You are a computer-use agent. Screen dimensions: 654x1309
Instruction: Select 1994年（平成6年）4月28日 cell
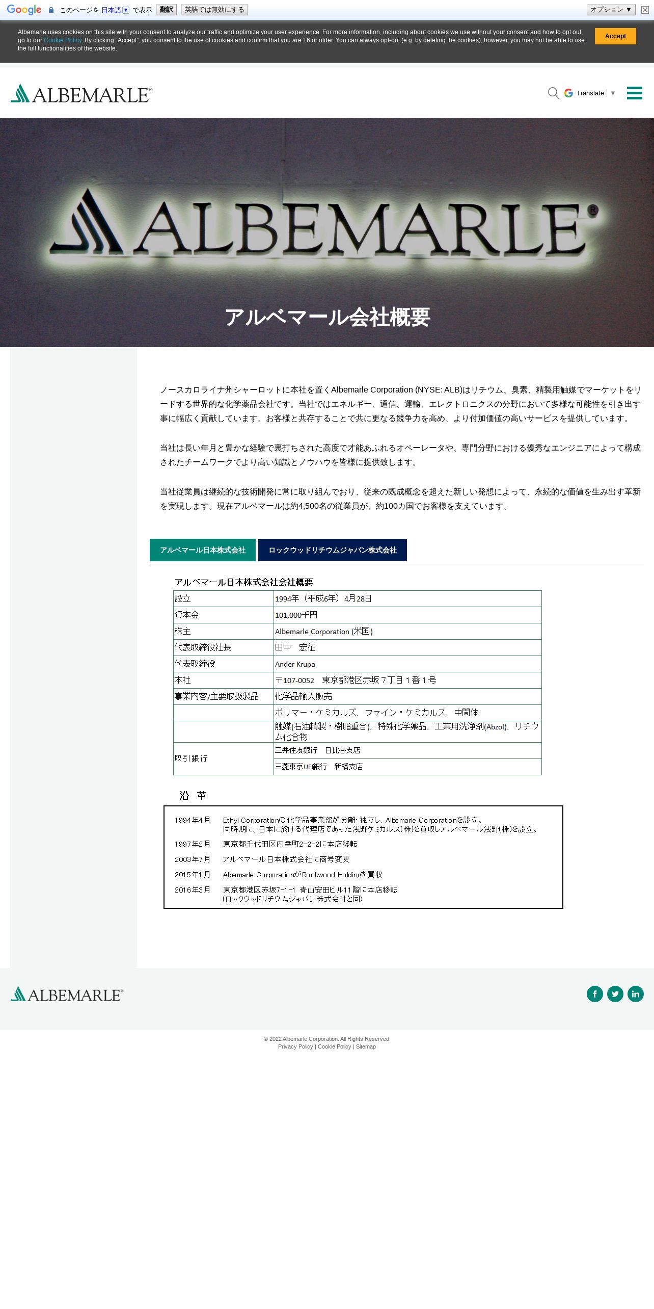407,599
